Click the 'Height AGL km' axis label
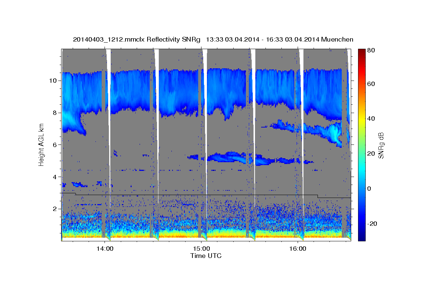The image size is (434, 289). 42,144
